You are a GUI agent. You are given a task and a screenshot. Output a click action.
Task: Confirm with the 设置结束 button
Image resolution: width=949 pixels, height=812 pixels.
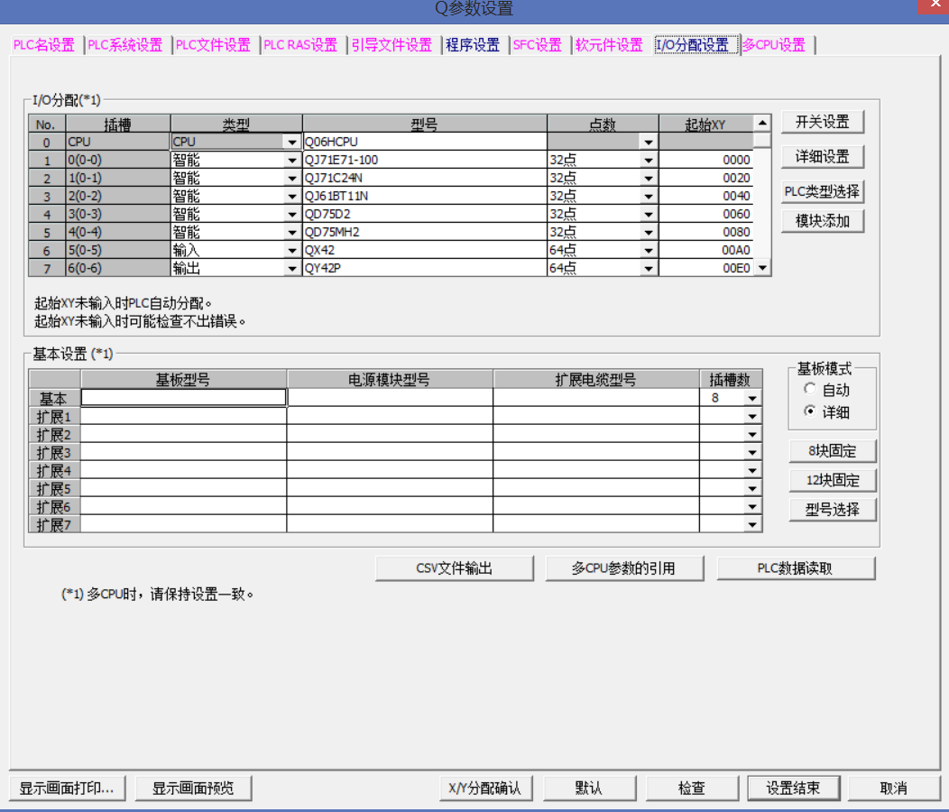coord(793,788)
